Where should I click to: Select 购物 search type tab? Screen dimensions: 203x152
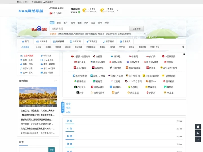click(107, 23)
